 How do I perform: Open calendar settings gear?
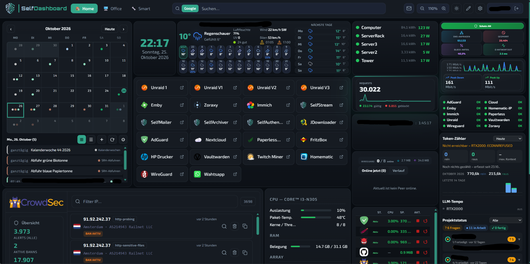pos(123,140)
